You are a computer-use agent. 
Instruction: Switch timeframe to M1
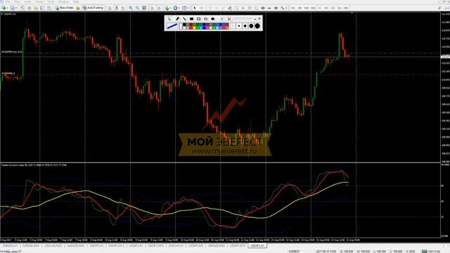click(x=293, y=8)
